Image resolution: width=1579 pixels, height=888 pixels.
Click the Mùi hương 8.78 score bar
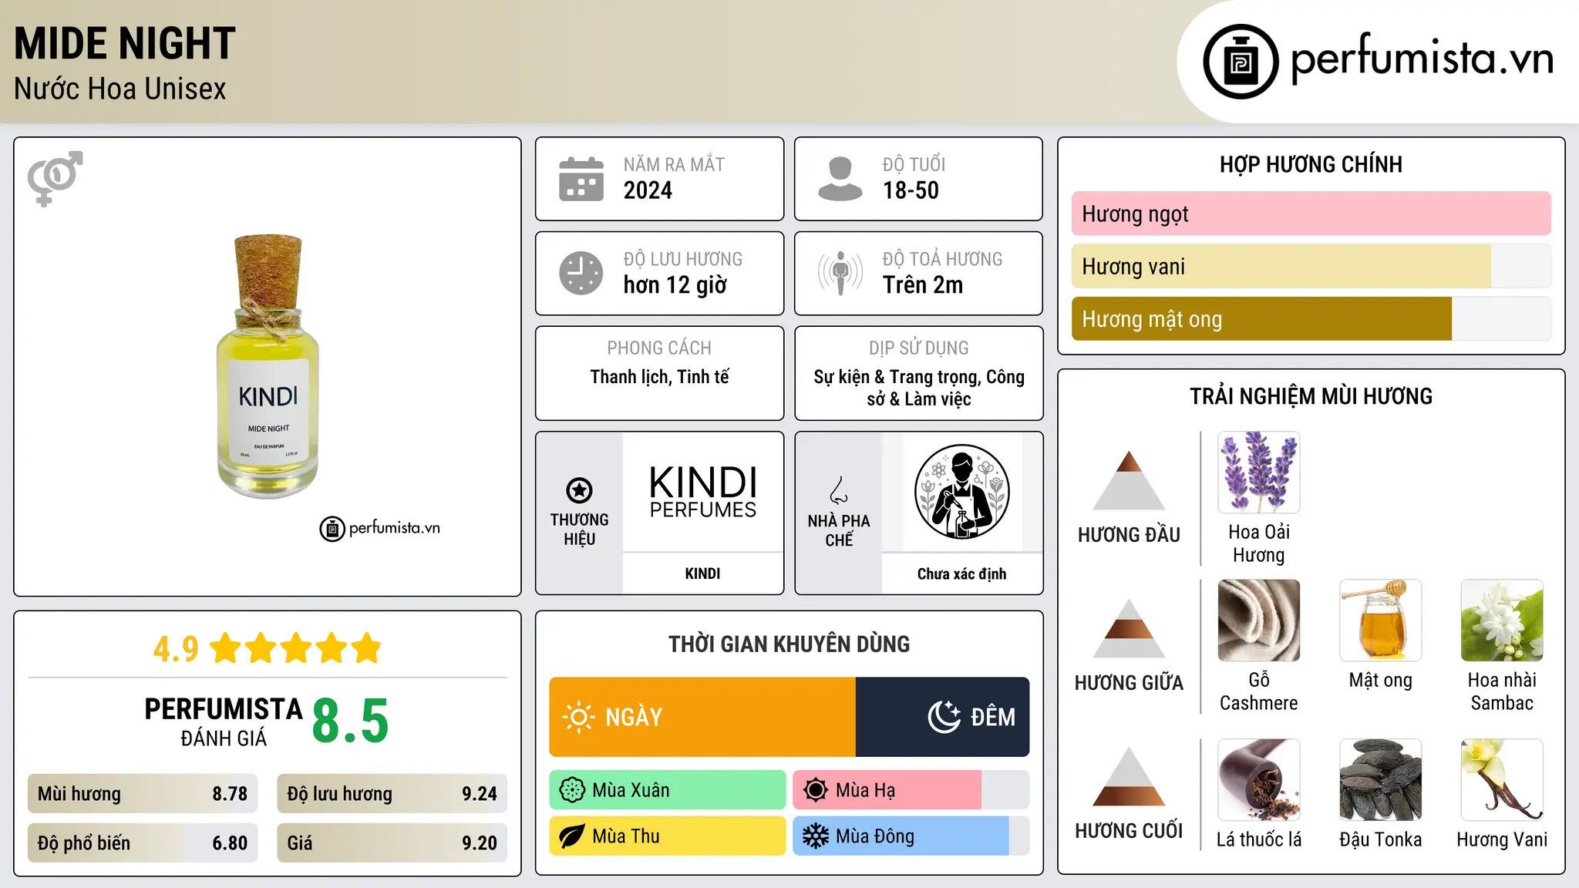coord(143,794)
